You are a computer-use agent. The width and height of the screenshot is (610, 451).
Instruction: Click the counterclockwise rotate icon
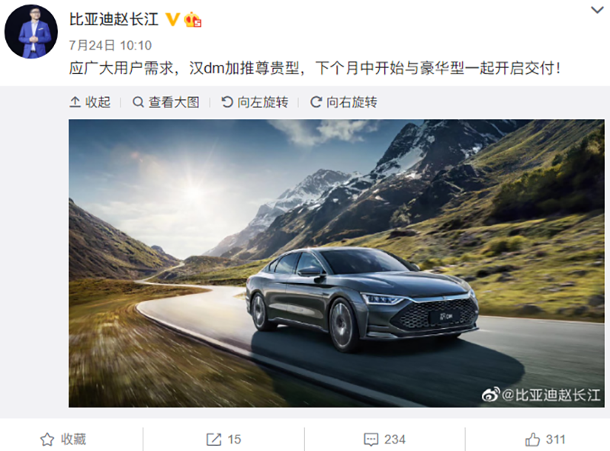[227, 102]
